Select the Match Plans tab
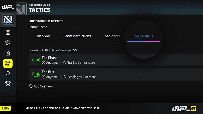Image resolution: width=203 pixels, height=114 pixels. (144, 36)
